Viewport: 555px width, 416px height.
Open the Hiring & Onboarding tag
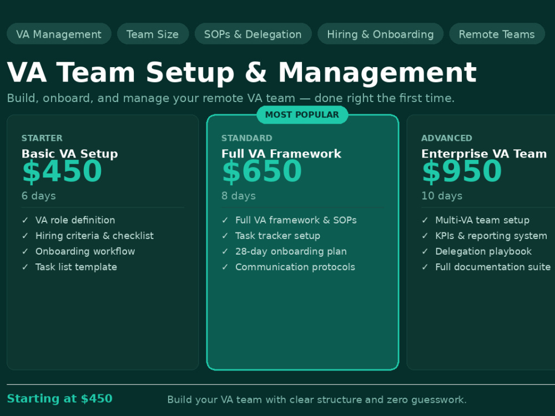[x=381, y=34]
